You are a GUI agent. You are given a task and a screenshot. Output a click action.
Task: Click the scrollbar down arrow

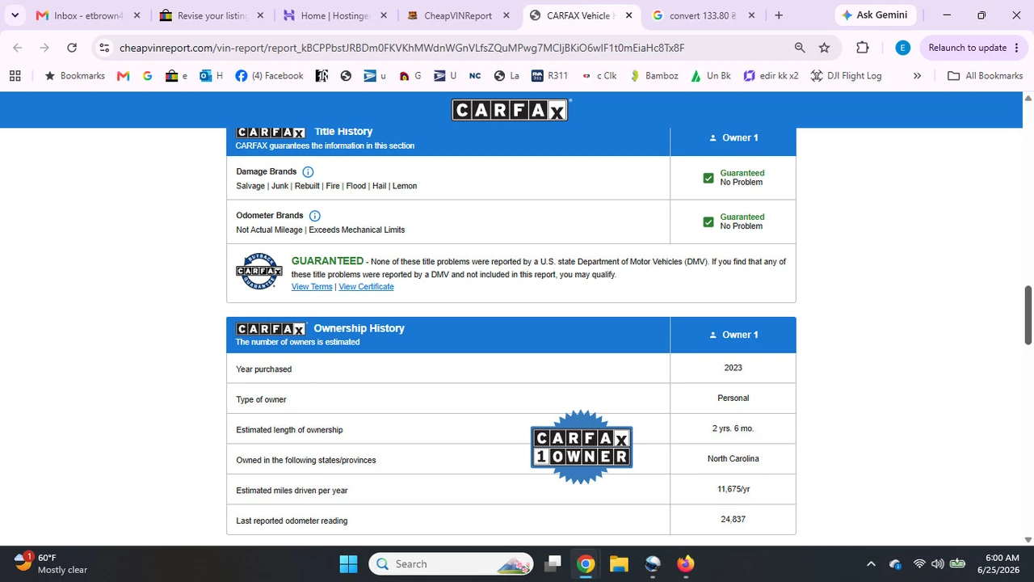1028,539
